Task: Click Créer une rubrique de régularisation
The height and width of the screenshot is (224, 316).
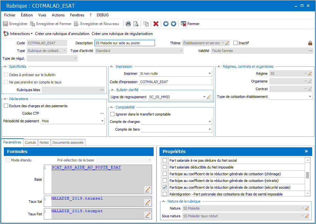Action: tap(122, 34)
